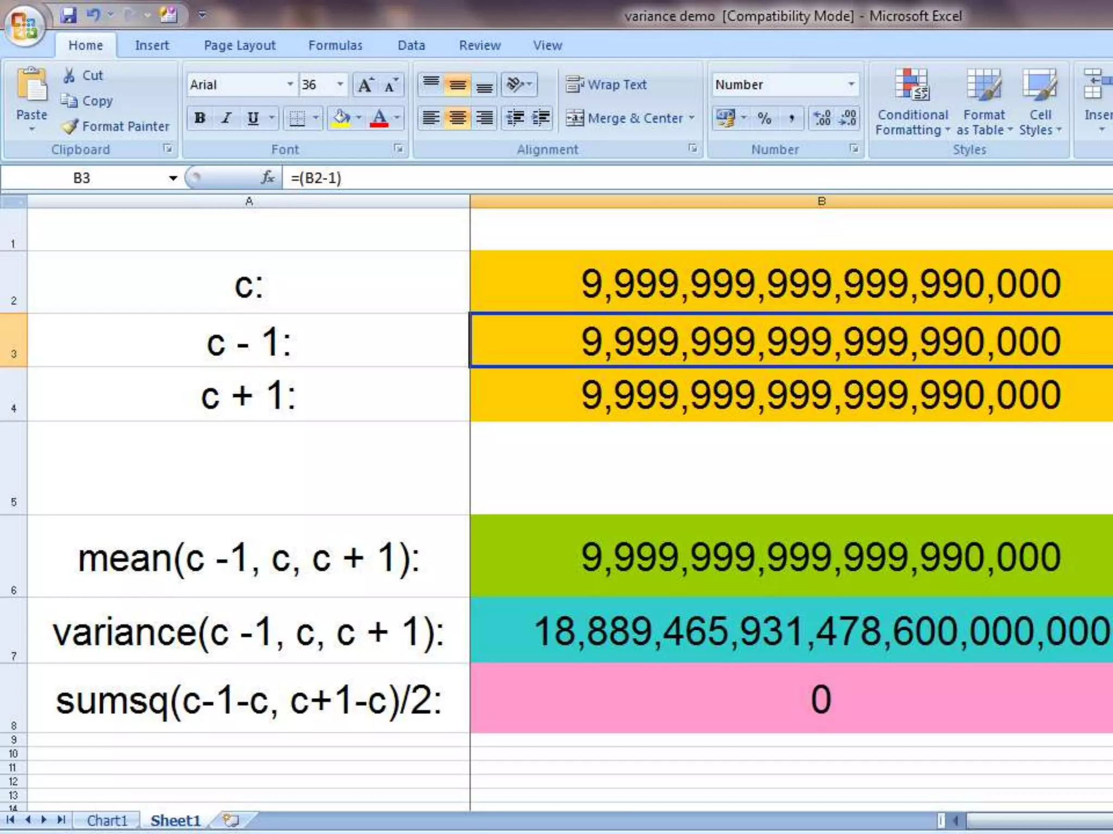Click the Office Button logo
This screenshot has width=1113, height=834.
point(23,24)
